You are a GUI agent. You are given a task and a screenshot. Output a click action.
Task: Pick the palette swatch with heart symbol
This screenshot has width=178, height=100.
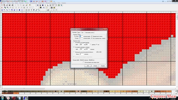pyautogui.click(x=78, y=91)
